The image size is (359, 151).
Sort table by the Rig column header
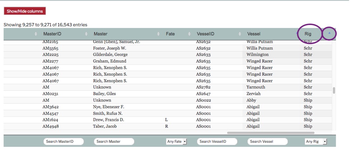(308, 34)
